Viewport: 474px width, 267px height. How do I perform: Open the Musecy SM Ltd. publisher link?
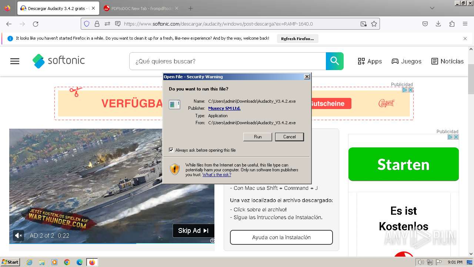coord(224,108)
